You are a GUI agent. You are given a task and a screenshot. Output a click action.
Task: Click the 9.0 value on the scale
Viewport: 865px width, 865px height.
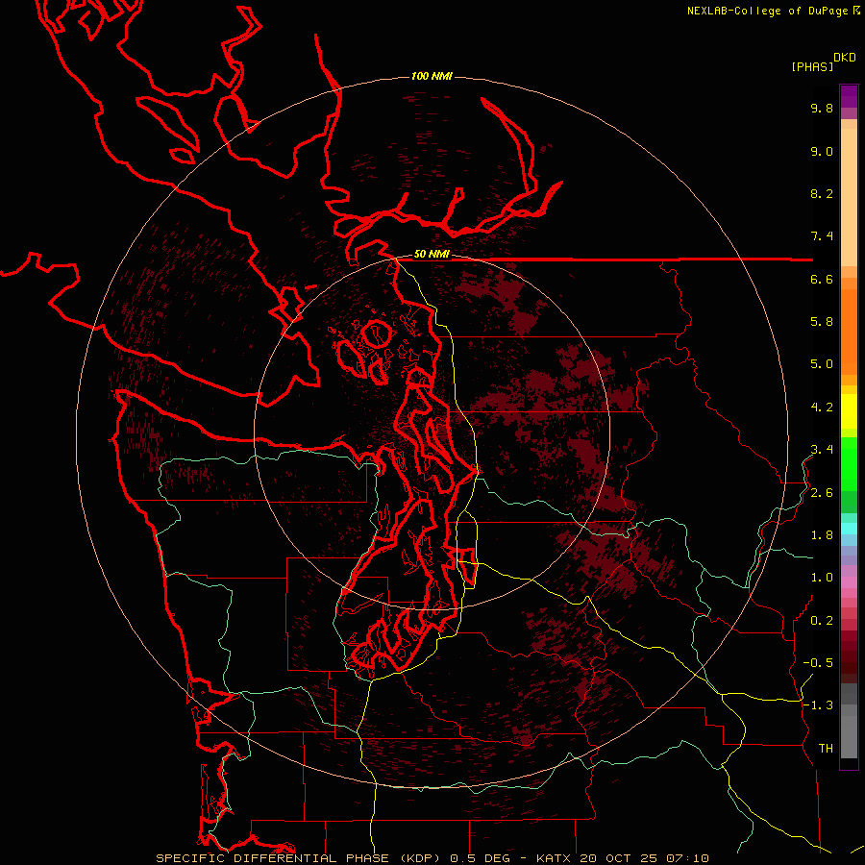coord(822,151)
